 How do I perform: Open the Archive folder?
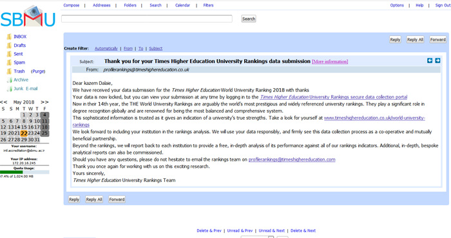[x=21, y=80]
